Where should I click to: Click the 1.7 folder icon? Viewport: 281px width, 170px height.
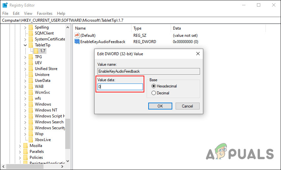(x=36, y=51)
